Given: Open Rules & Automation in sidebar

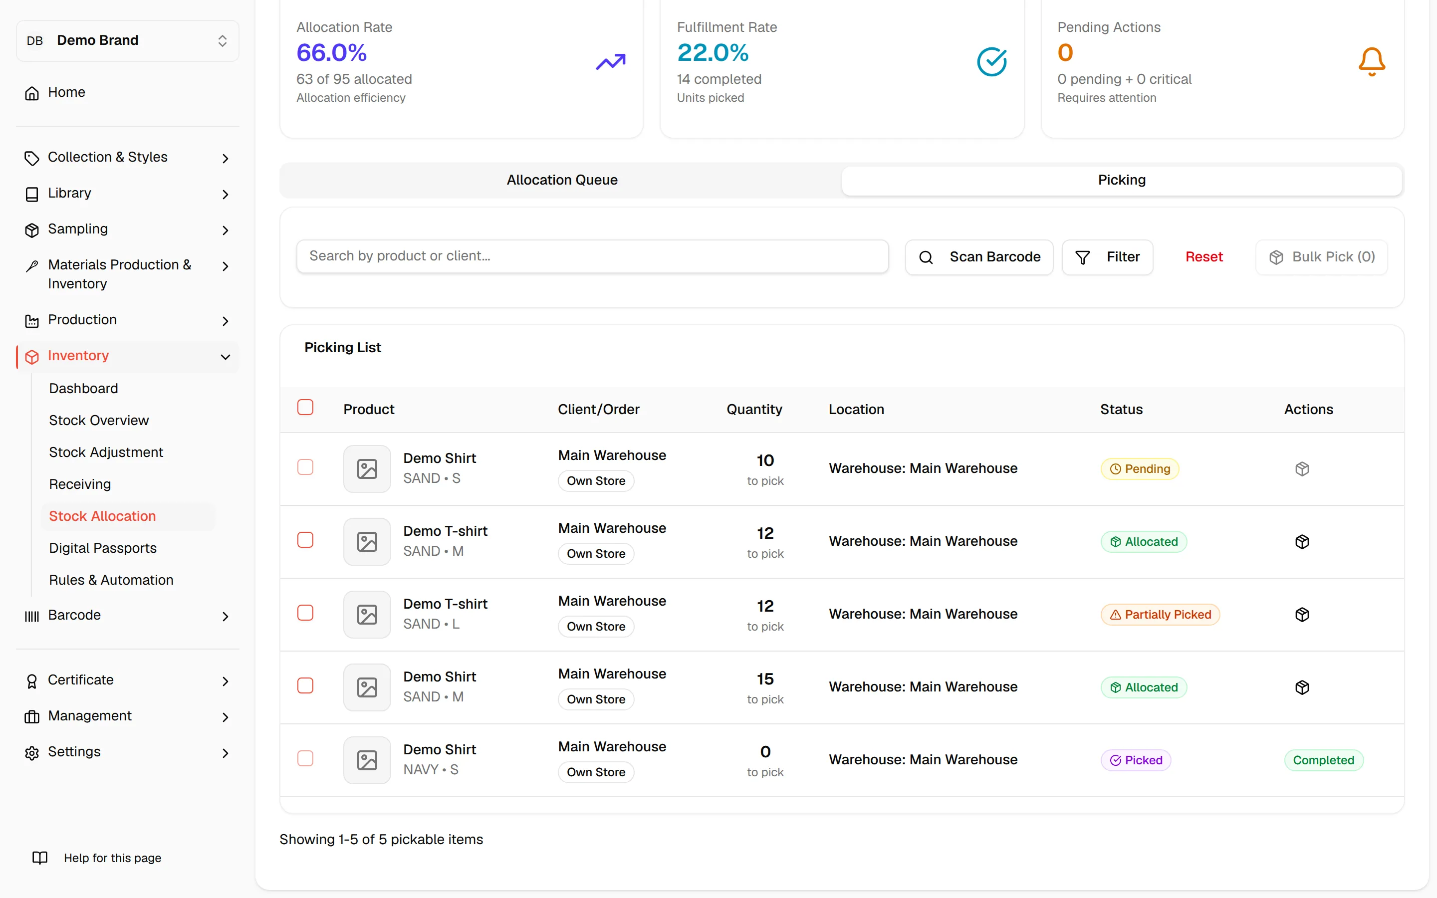Looking at the screenshot, I should pyautogui.click(x=111, y=580).
